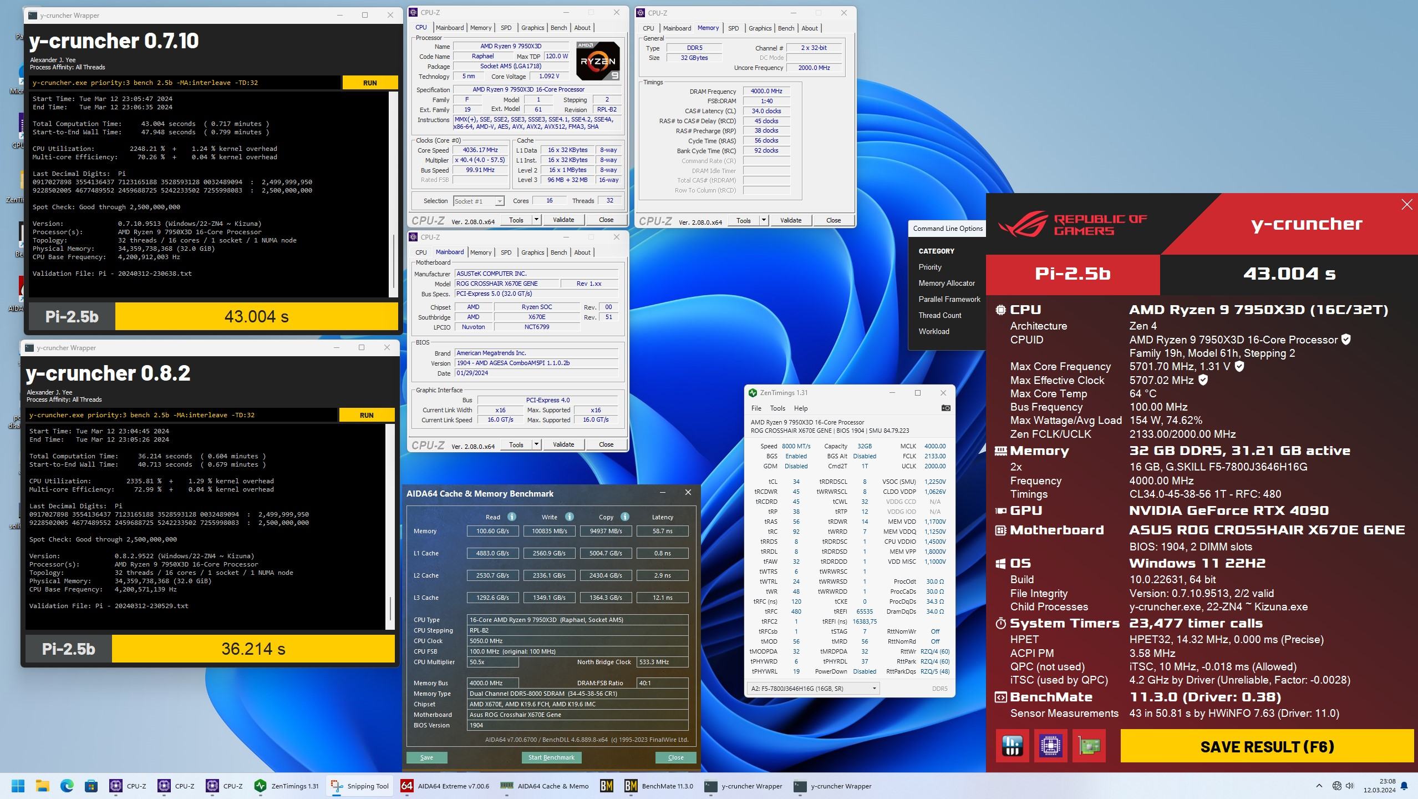This screenshot has width=1418, height=799.
Task: Open Tools dropdown arrow in CPU-Z Memory window
Action: point(764,220)
